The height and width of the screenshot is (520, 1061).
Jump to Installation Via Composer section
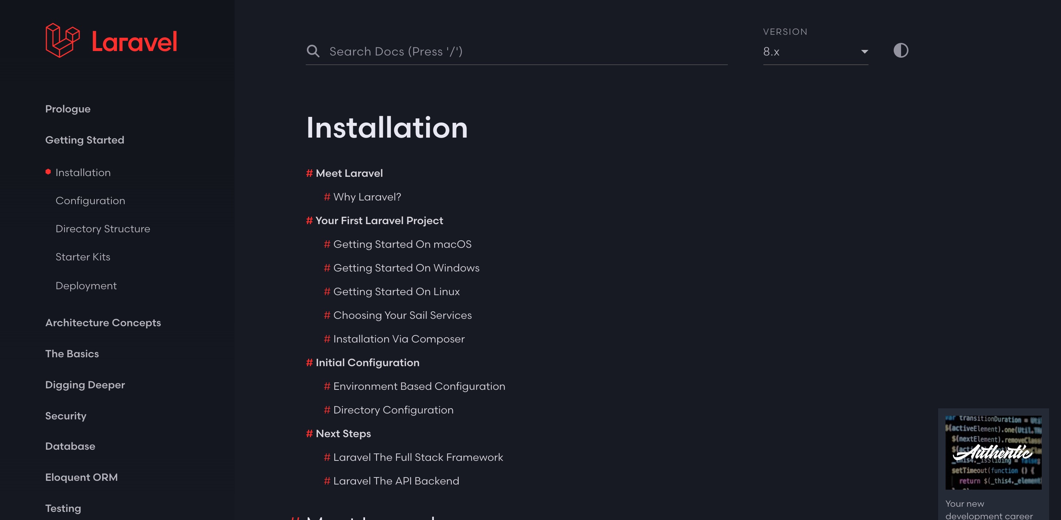click(x=399, y=339)
